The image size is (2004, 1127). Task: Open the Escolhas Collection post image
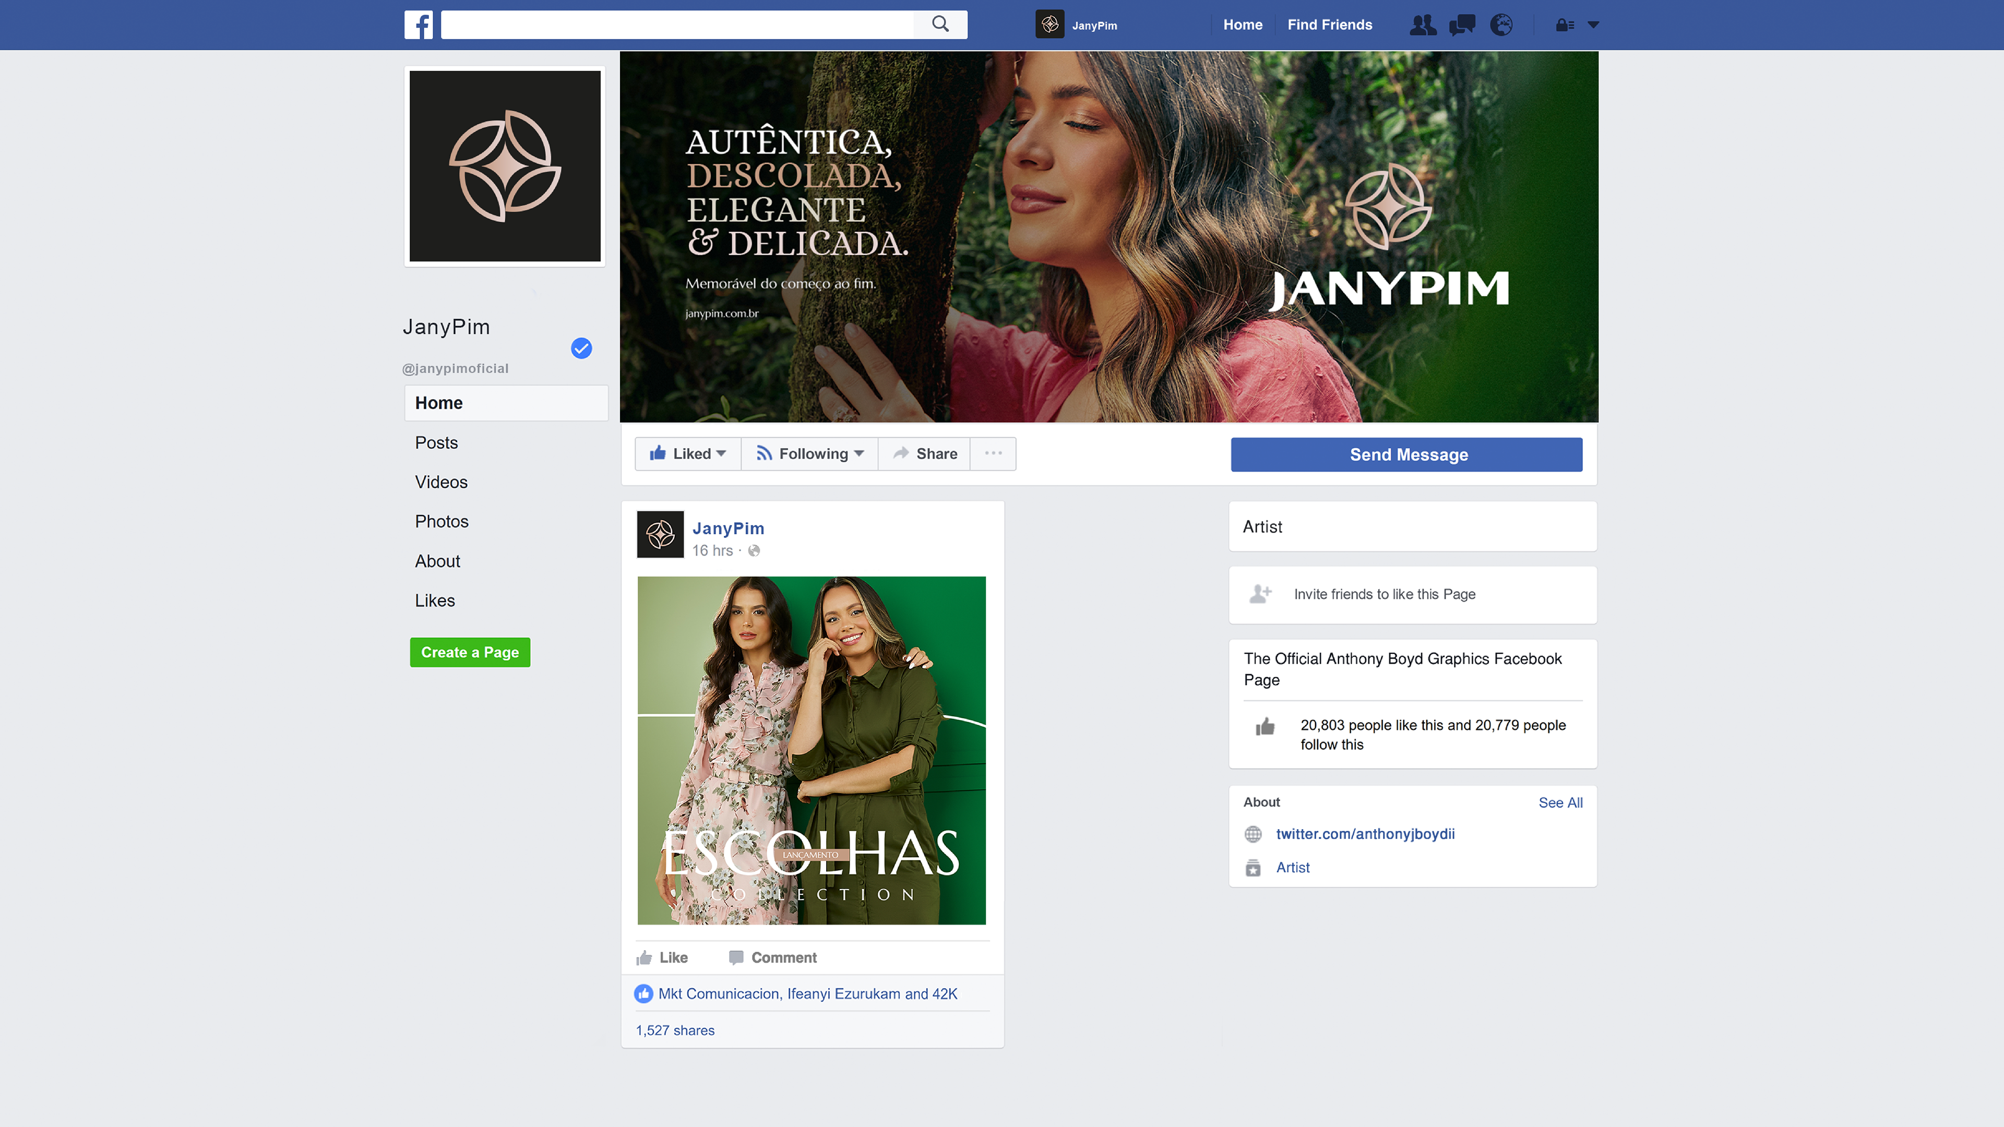coord(812,750)
